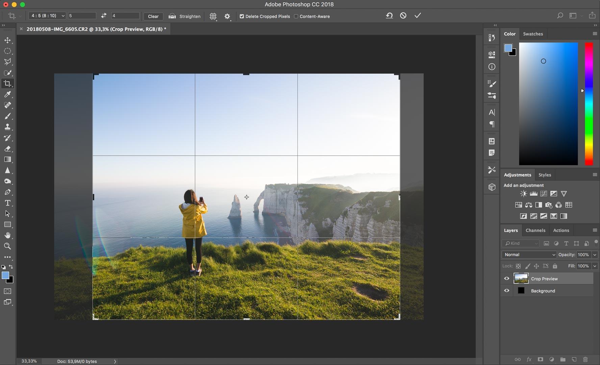The height and width of the screenshot is (365, 600).
Task: Open the 3D panel cube icon
Action: click(492, 187)
